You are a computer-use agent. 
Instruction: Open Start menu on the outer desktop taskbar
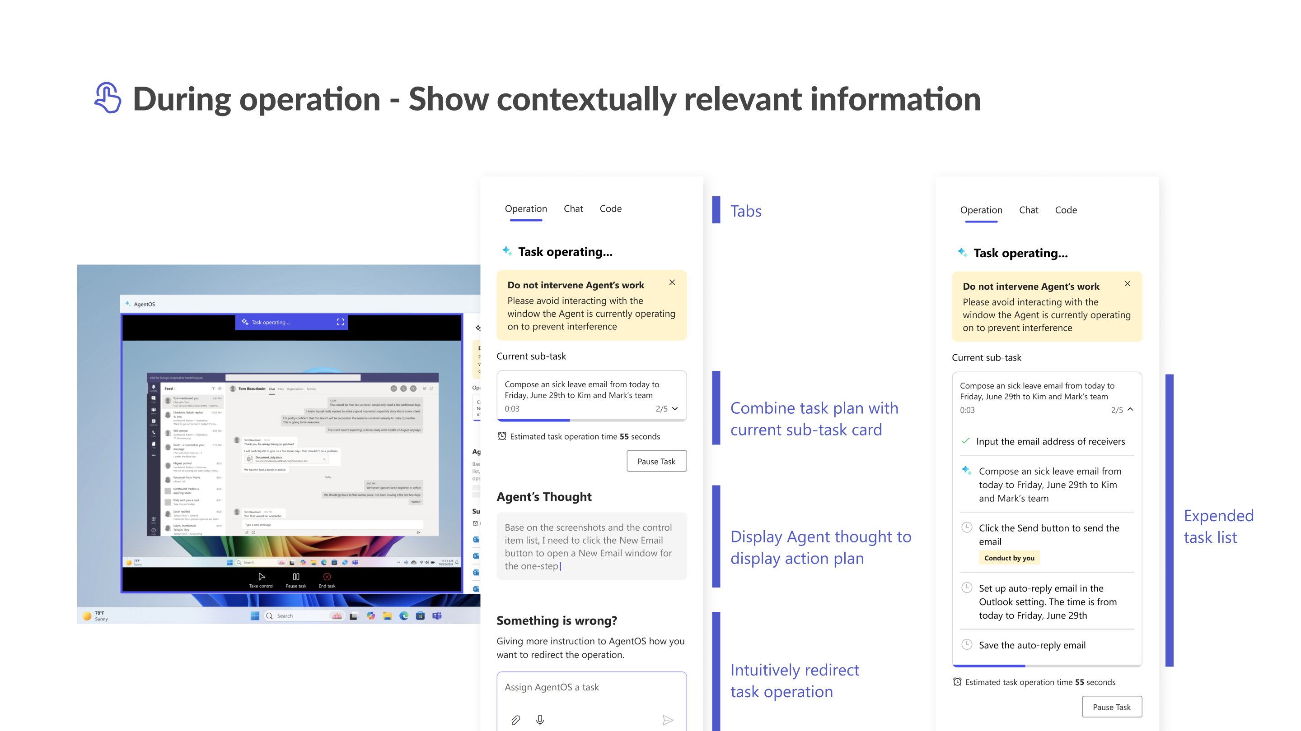(254, 615)
